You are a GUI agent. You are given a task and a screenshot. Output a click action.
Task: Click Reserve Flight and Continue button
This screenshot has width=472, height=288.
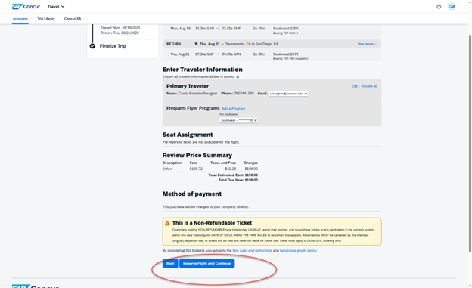coord(206,263)
